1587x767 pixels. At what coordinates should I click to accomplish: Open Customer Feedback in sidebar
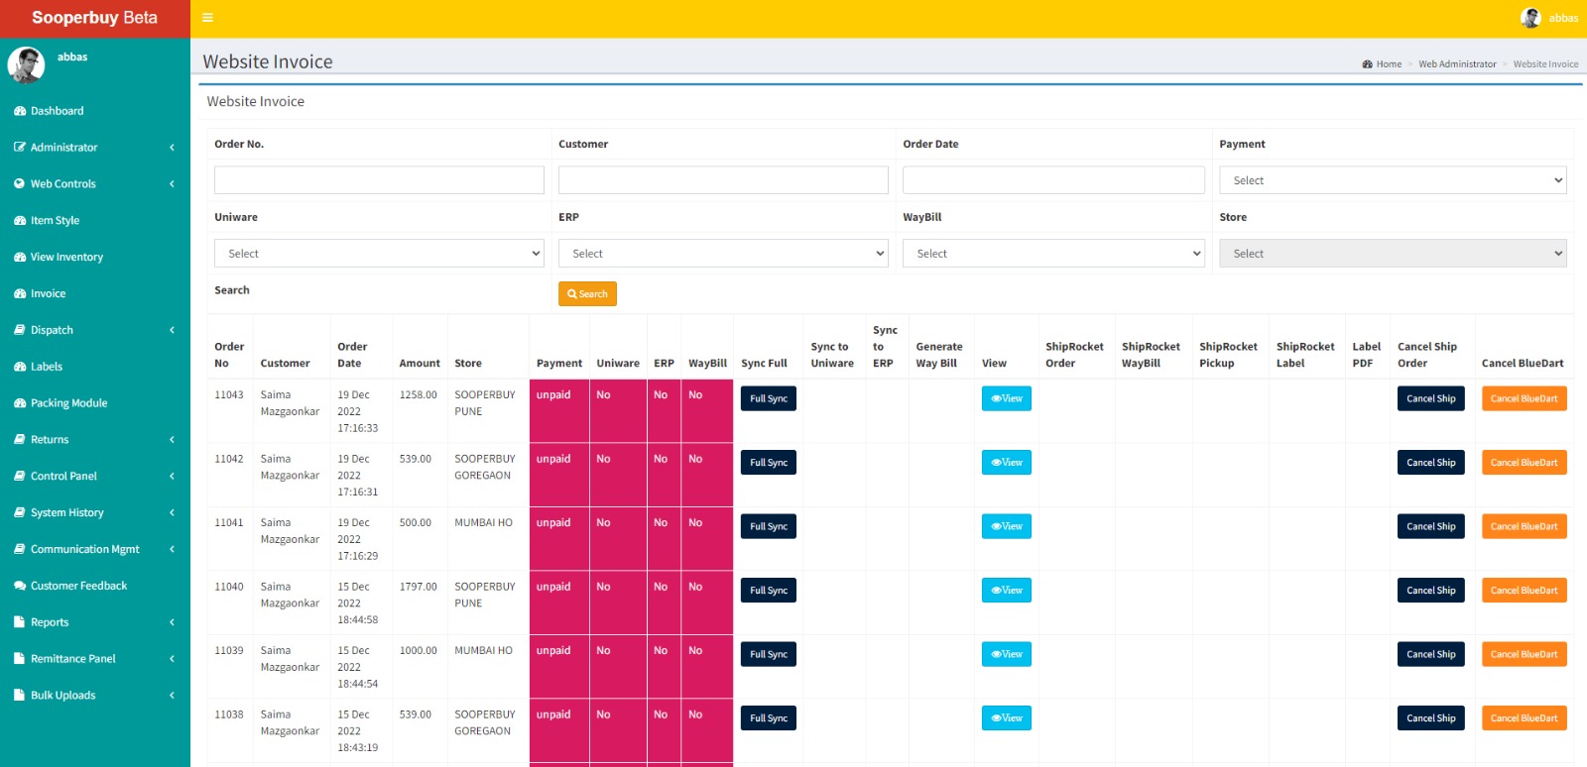(x=78, y=586)
